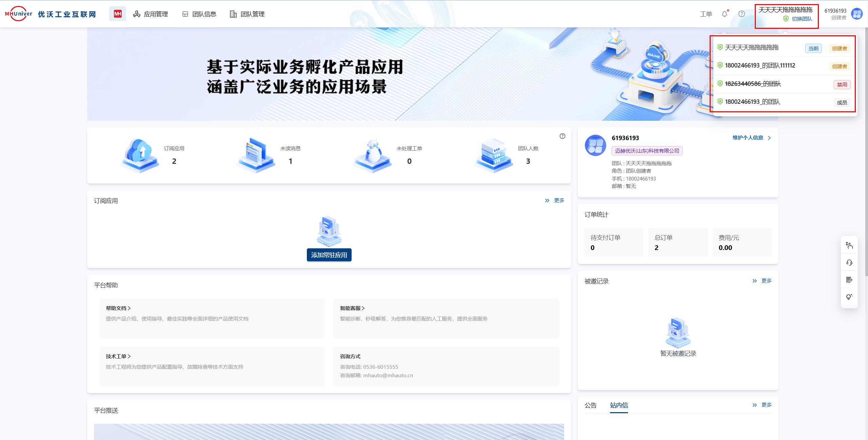Click the lightbulb suggestion icon in side toolbar
This screenshot has height=440, width=868.
pyautogui.click(x=849, y=297)
